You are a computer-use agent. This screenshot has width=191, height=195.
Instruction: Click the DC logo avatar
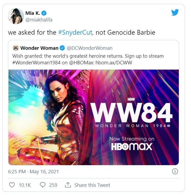click(x=16, y=48)
